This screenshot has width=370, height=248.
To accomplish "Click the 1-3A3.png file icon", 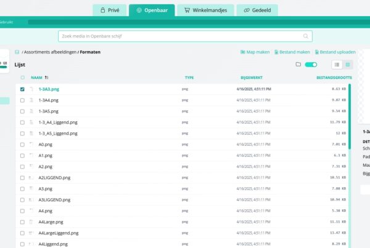I will 31,89.
